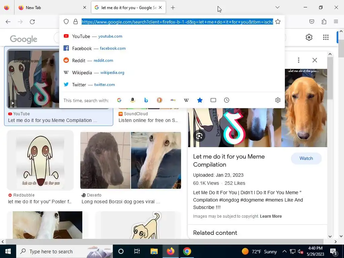Switch to the New Tab tab
The height and width of the screenshot is (258, 344).
pyautogui.click(x=53, y=7)
